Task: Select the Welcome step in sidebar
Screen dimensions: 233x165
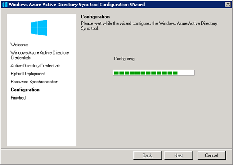Action: click(19, 45)
